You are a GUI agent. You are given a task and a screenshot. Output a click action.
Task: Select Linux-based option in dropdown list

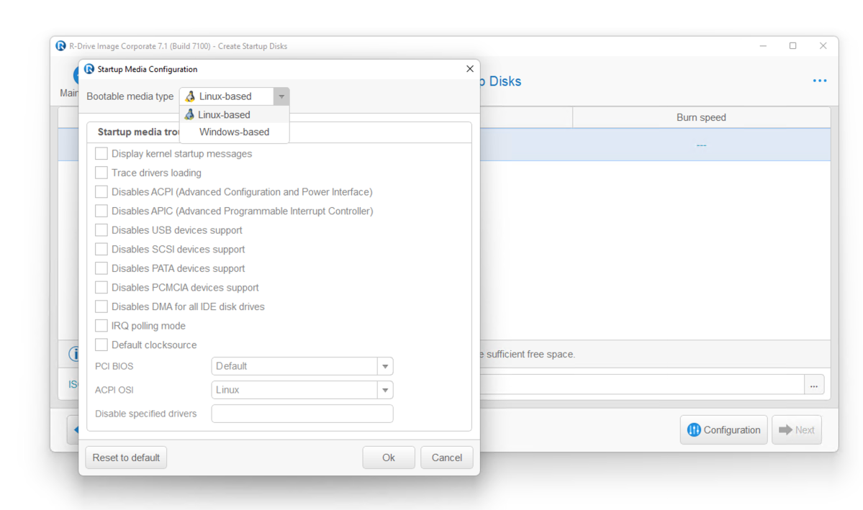235,114
